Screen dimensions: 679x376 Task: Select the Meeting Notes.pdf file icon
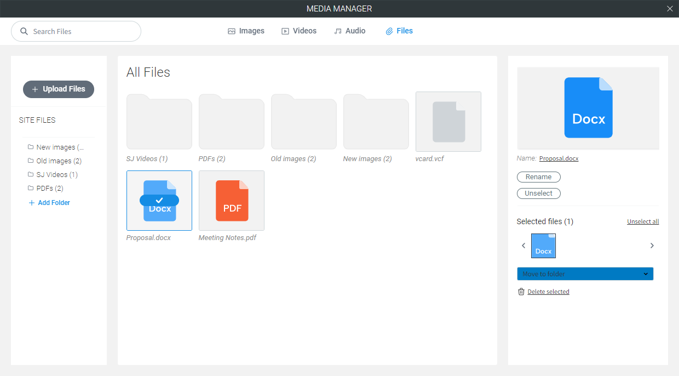pos(232,201)
